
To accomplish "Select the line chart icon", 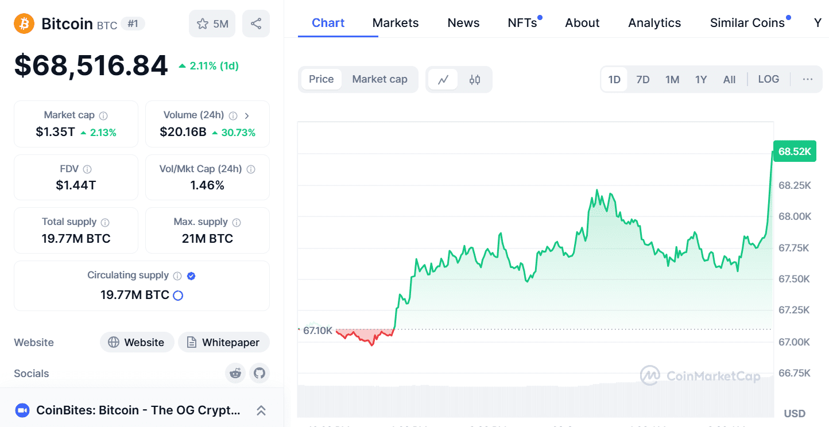I will point(443,79).
